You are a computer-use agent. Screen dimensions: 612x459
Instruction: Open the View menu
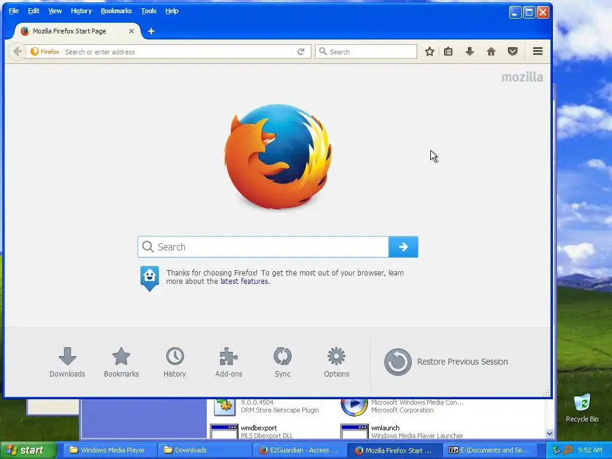(55, 11)
